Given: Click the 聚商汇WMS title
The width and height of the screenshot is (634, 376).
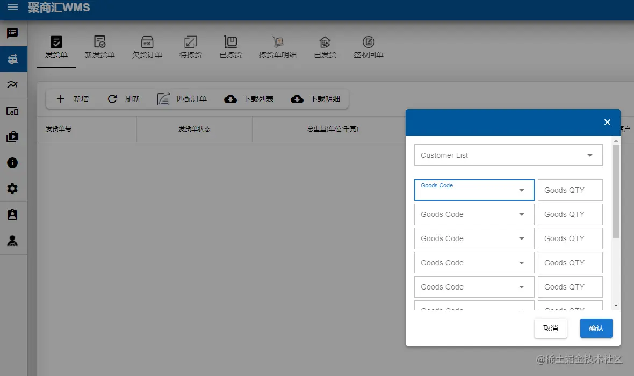Looking at the screenshot, I should pos(59,8).
